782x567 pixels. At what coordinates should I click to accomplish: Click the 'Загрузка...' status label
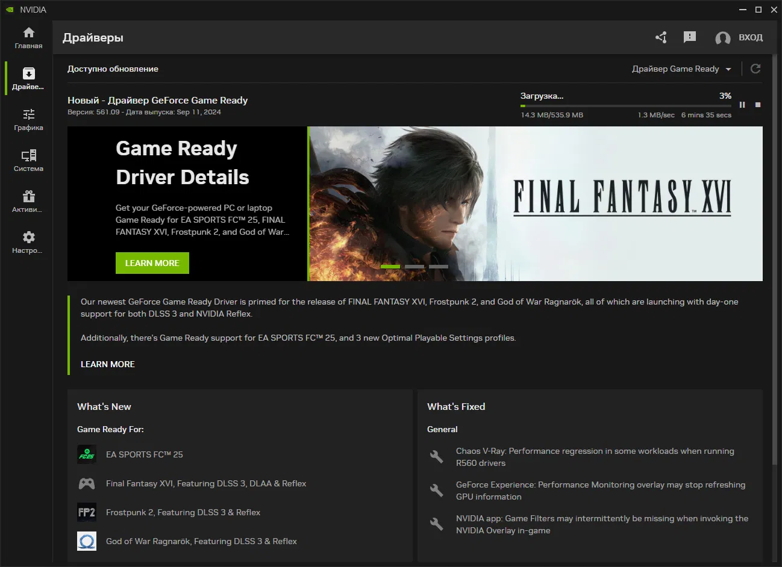[542, 96]
